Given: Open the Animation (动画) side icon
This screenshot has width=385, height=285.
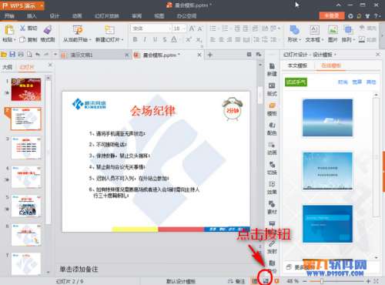Looking at the screenshot, I should click(272, 145).
